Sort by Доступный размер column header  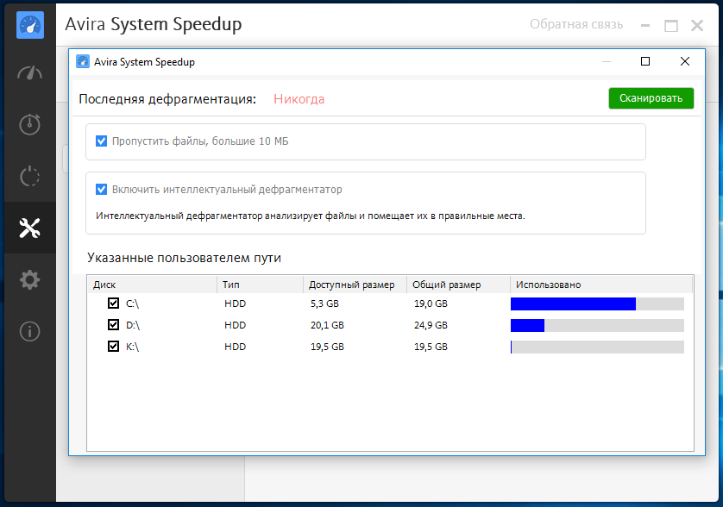pos(355,285)
